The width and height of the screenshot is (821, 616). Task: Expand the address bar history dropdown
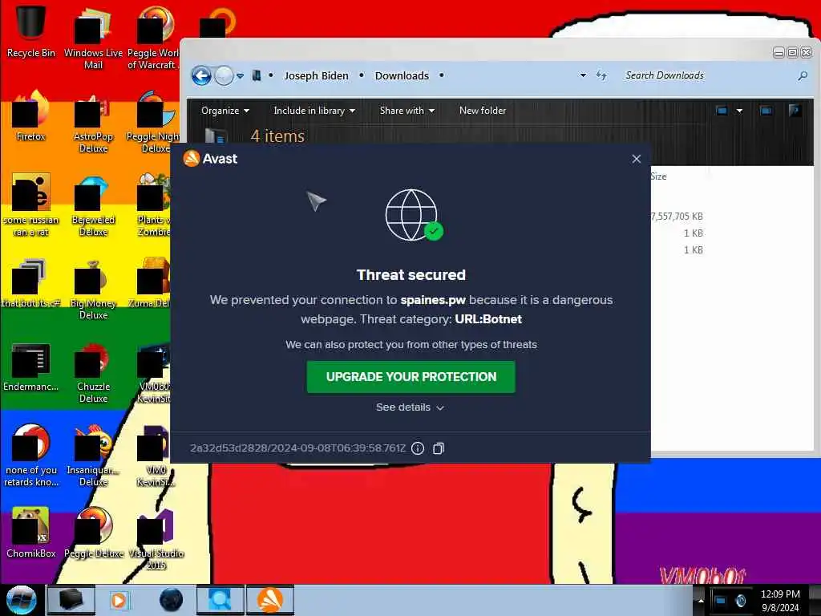click(583, 75)
